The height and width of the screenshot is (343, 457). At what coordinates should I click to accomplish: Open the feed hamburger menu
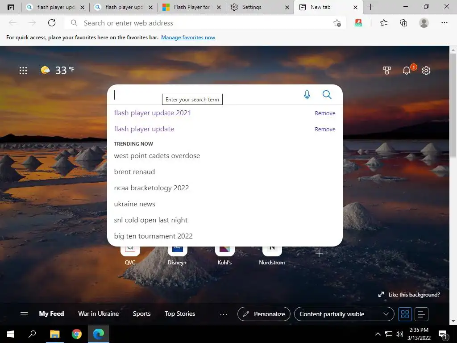pyautogui.click(x=24, y=314)
